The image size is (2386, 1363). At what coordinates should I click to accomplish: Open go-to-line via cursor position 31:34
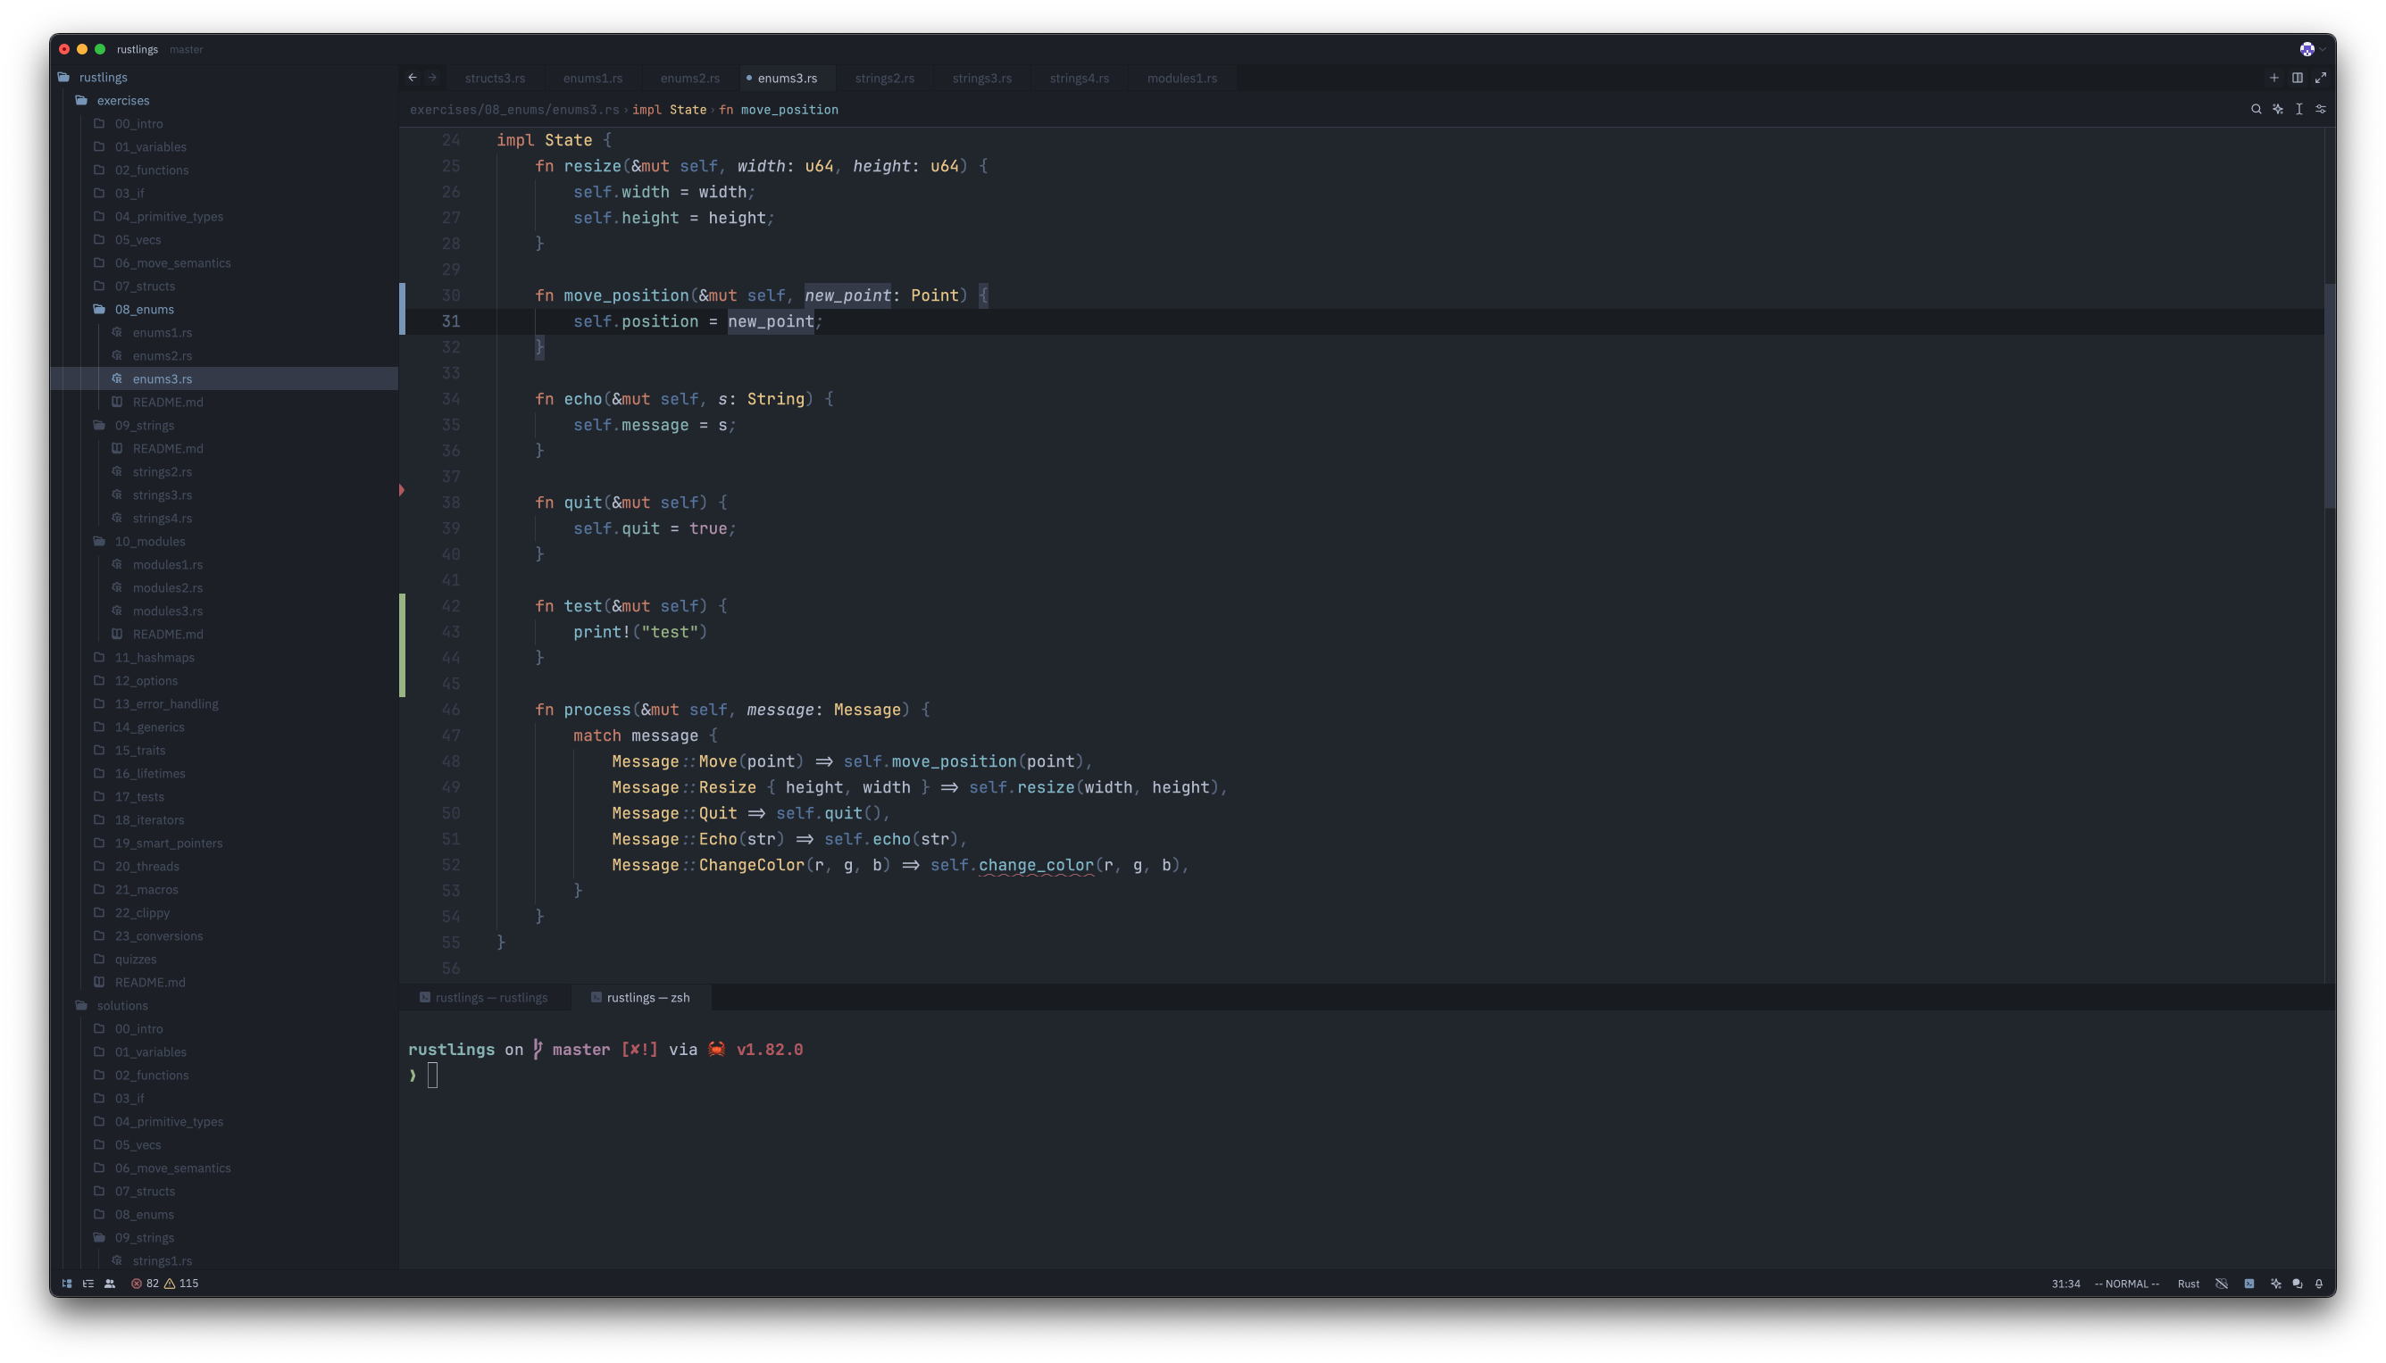[x=2065, y=1284]
